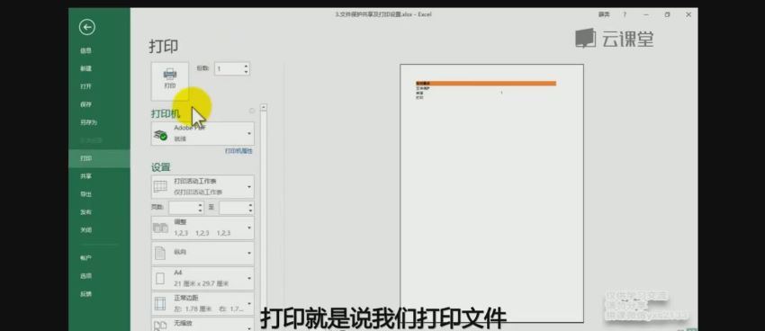This screenshot has height=331, width=765.
Task: Click the A4 paper size icon
Action: (160, 278)
